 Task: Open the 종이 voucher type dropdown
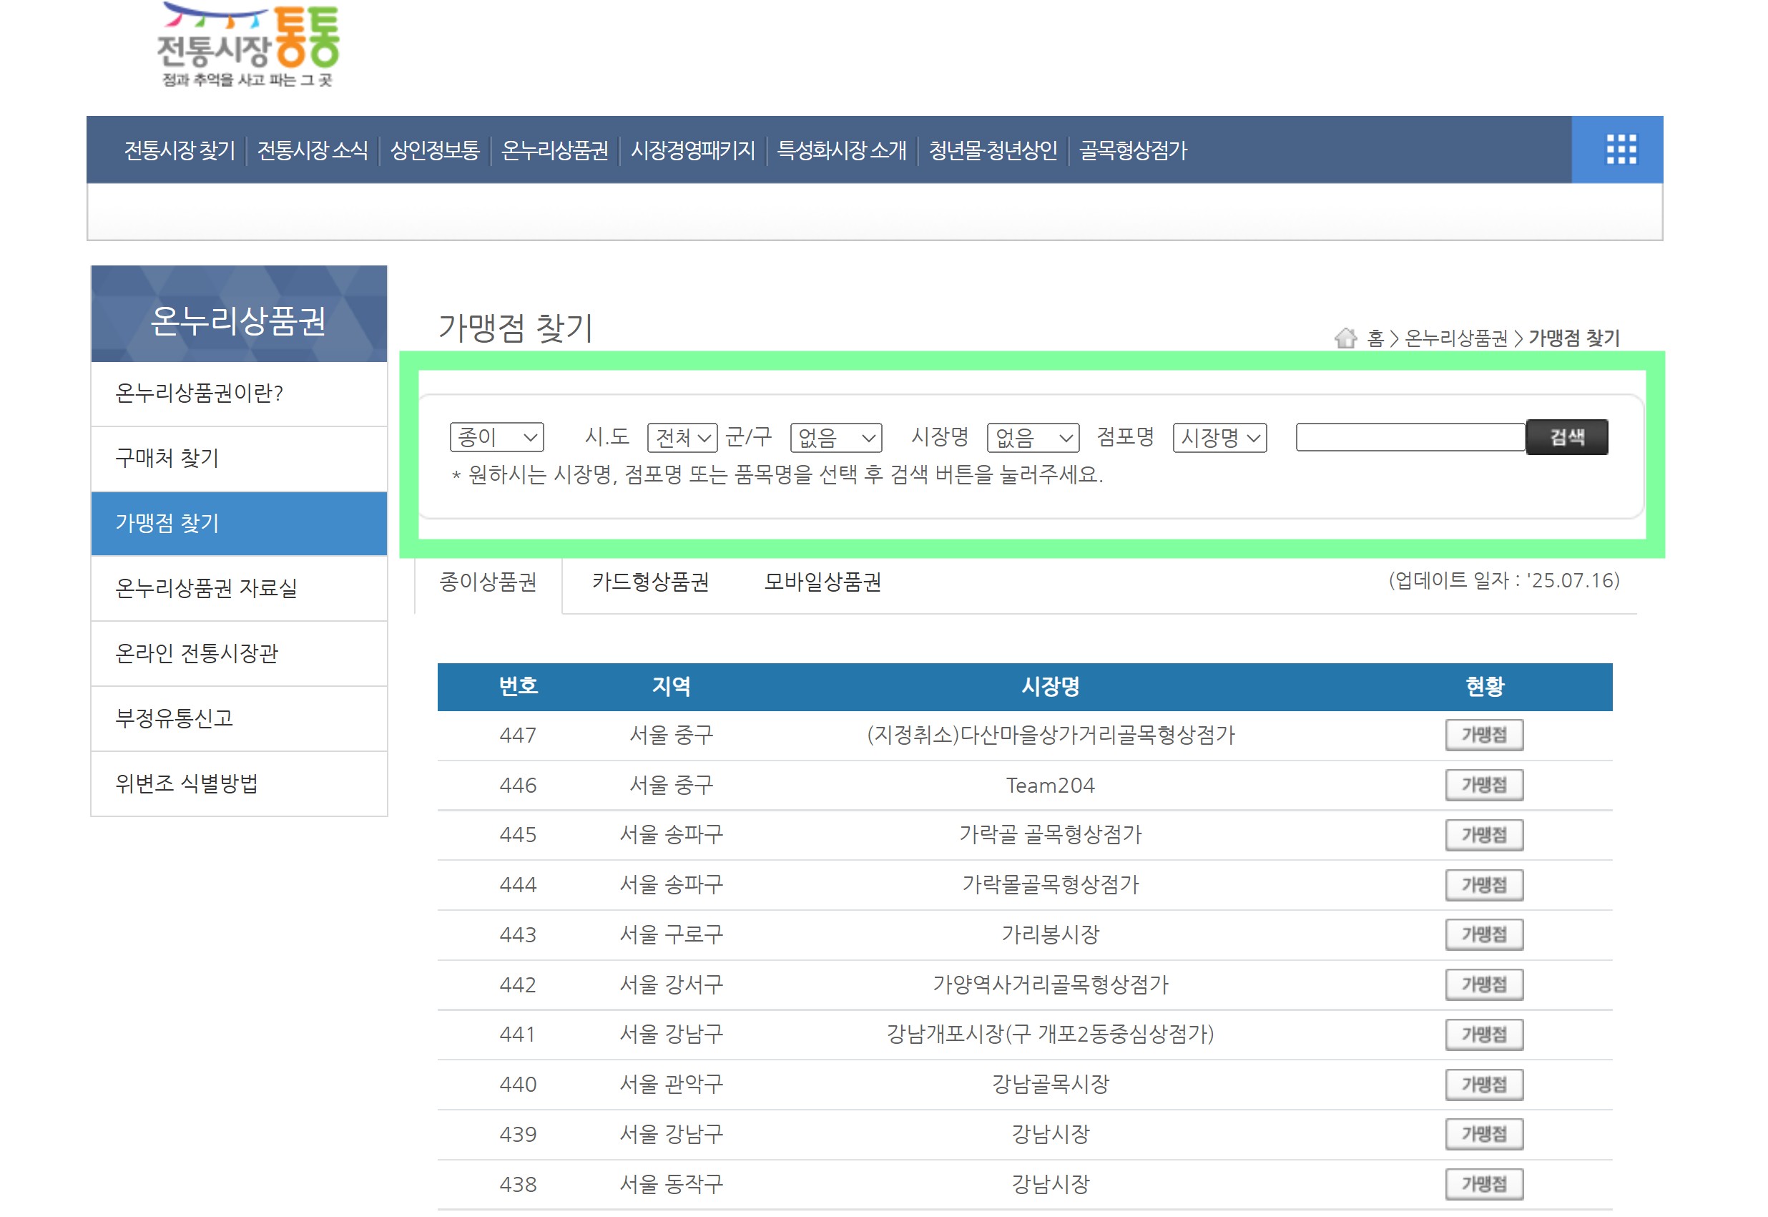(496, 438)
